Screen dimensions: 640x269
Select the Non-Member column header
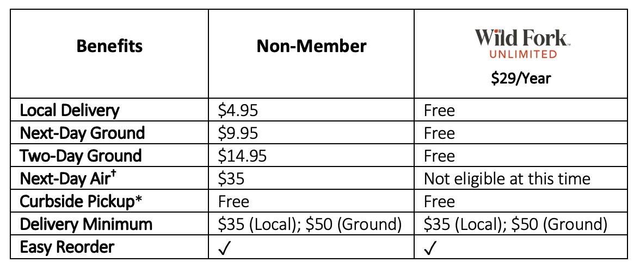311,46
